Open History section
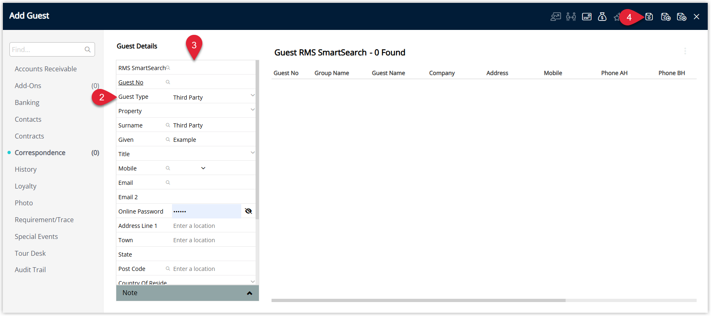The height and width of the screenshot is (316, 711). point(25,169)
